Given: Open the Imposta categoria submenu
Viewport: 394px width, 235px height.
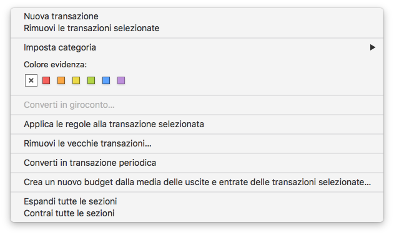Looking at the screenshot, I should [x=197, y=47].
